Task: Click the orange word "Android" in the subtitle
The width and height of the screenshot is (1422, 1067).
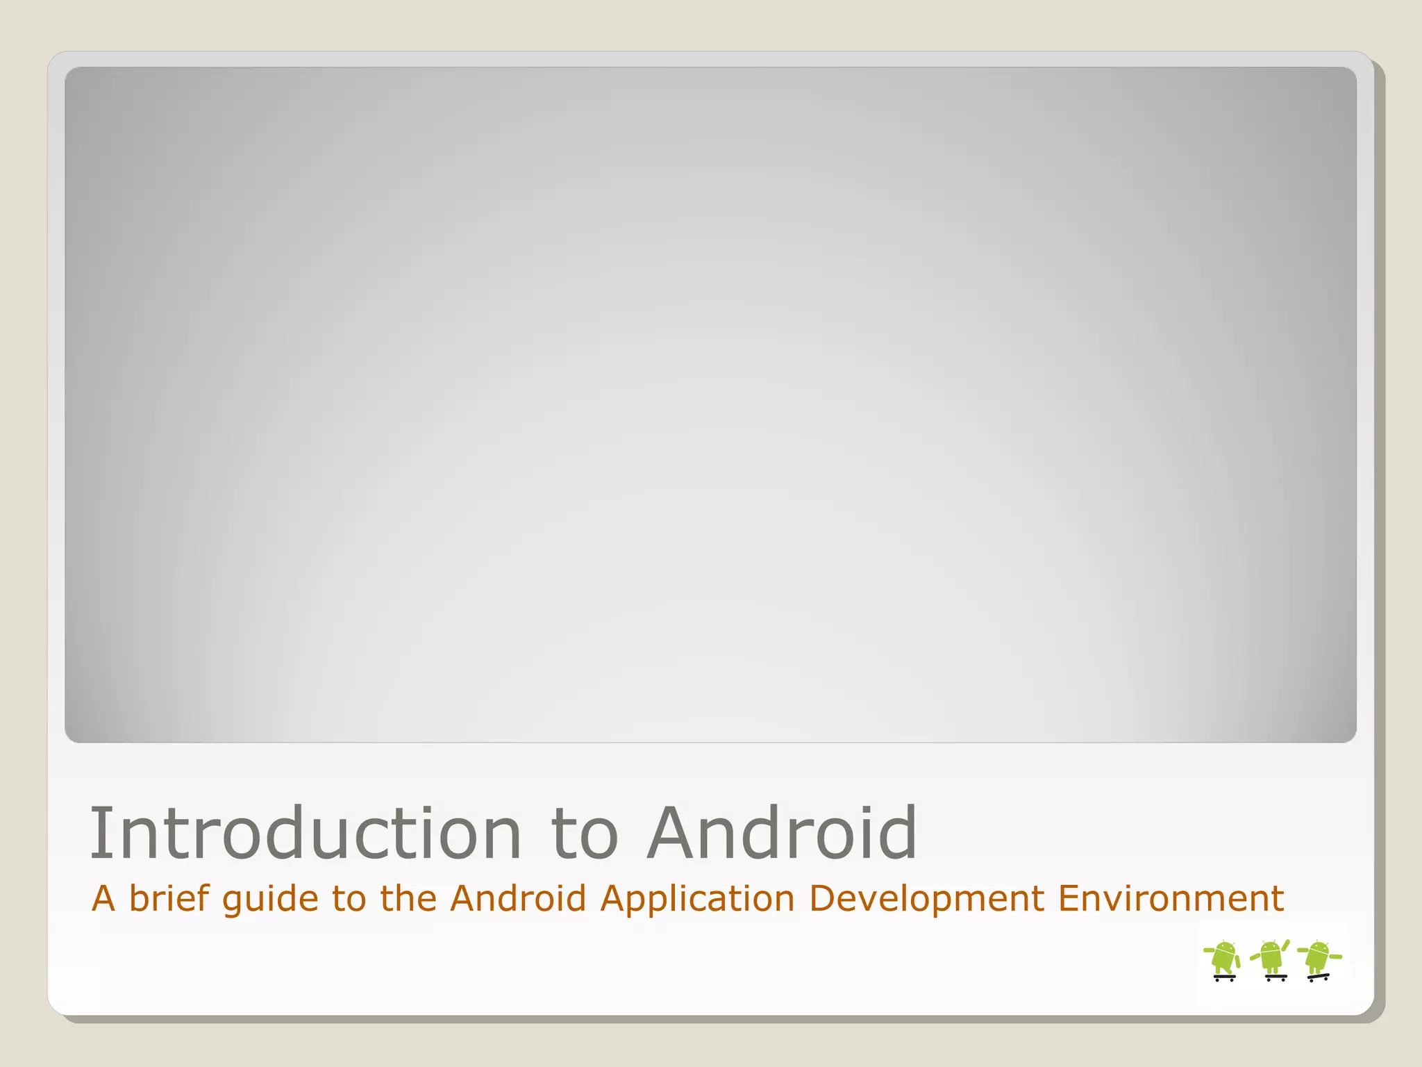Action: [518, 898]
